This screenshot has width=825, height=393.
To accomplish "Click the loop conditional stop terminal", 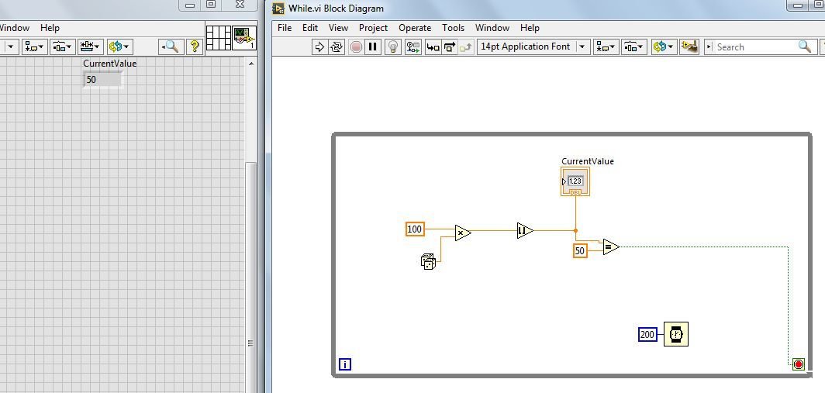I will 799,364.
